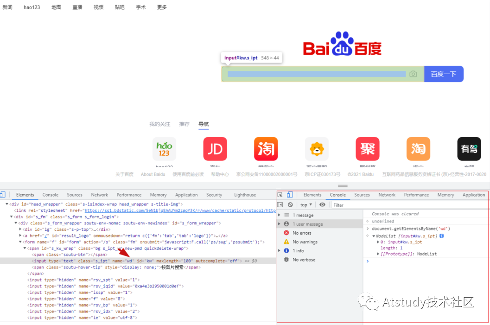Open the 'top' frame context dropdown
The width and height of the screenshot is (490, 325).
click(x=306, y=204)
